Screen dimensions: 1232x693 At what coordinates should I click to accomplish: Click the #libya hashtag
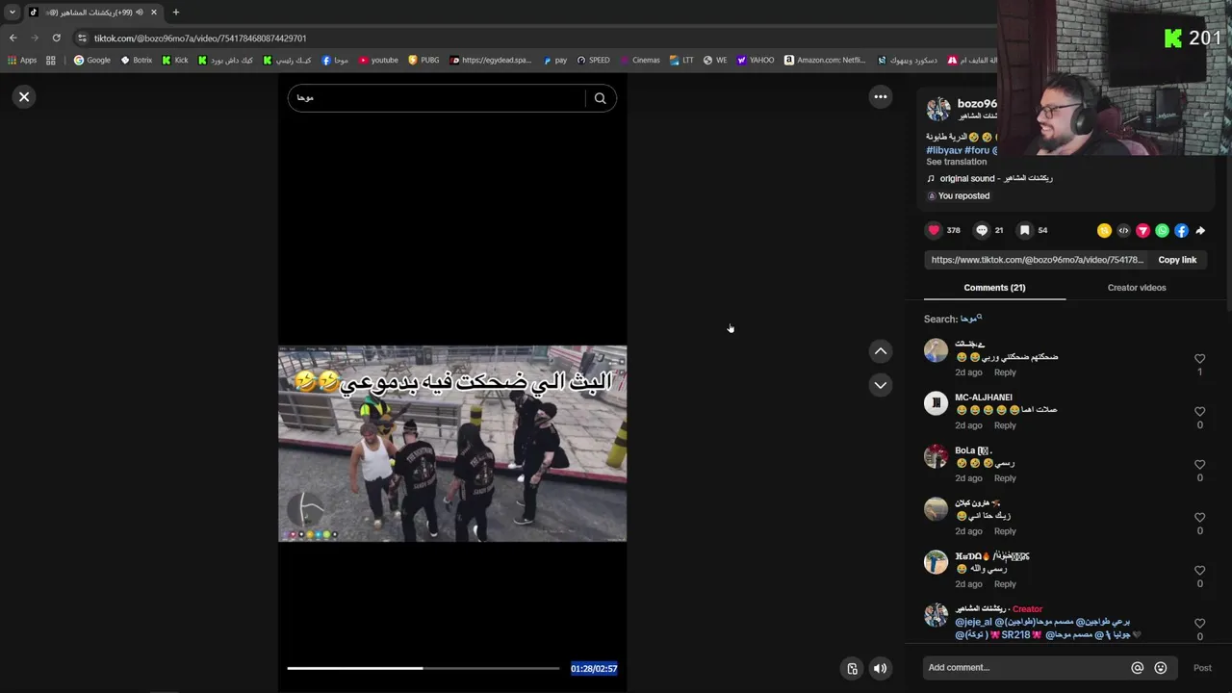tap(944, 150)
